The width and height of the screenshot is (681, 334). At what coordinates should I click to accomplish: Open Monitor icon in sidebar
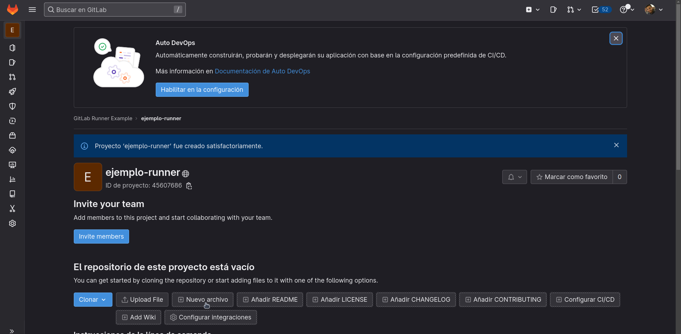(x=12, y=165)
